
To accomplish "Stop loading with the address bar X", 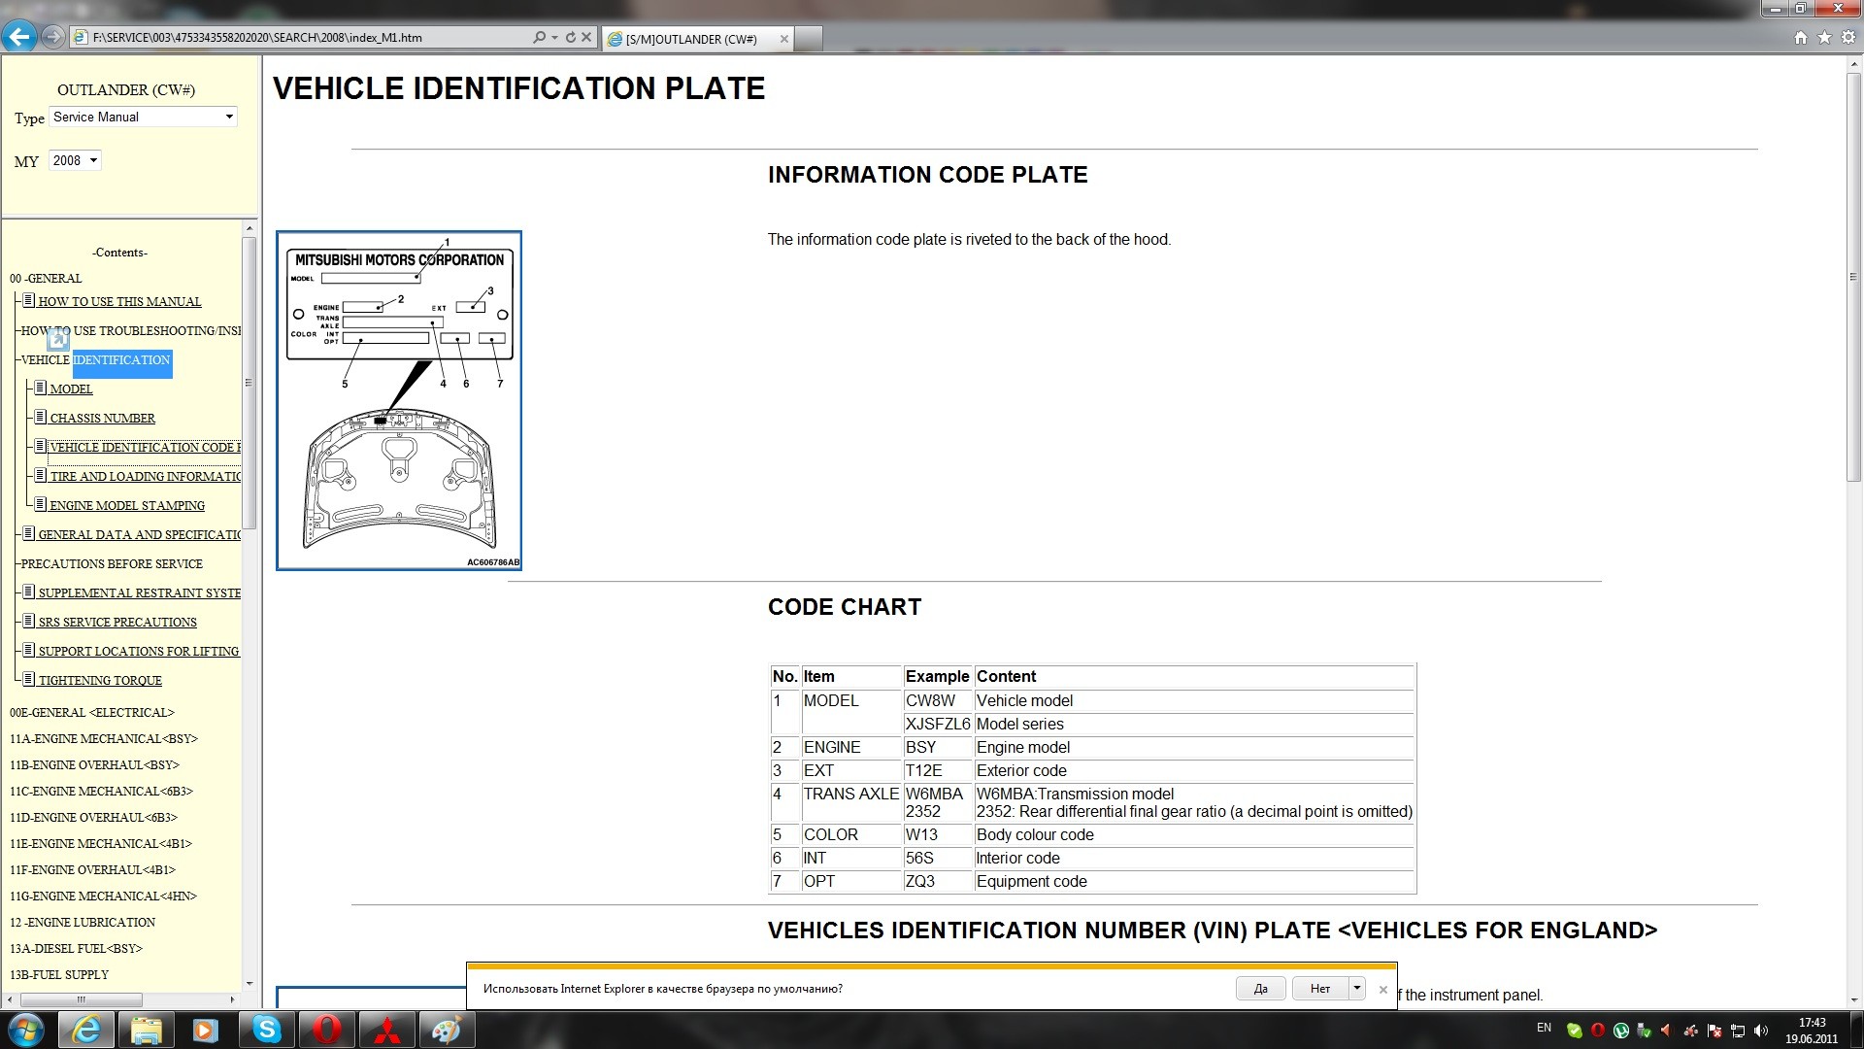I will (586, 37).
